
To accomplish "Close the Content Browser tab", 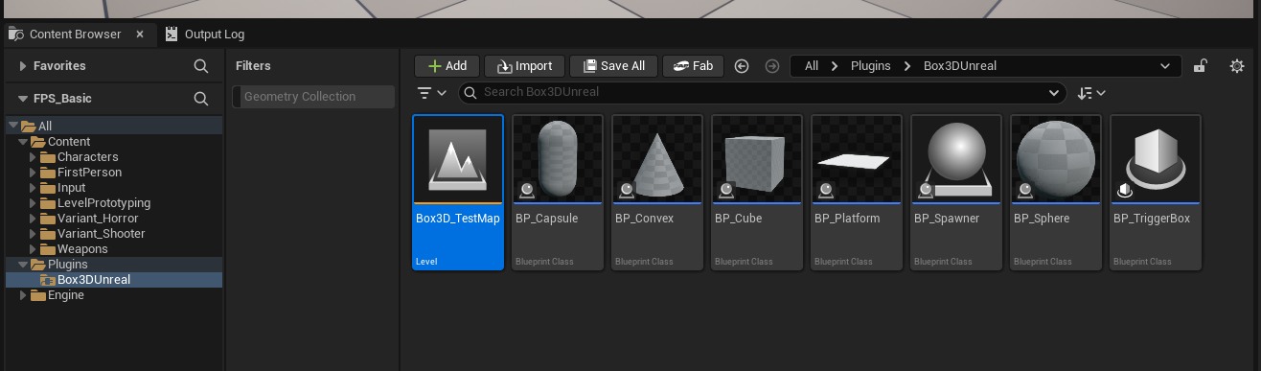I will pyautogui.click(x=140, y=34).
